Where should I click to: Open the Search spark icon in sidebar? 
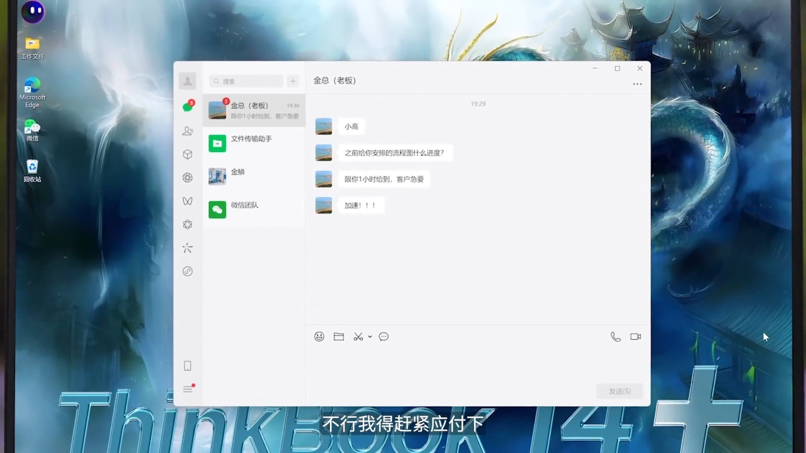click(187, 248)
